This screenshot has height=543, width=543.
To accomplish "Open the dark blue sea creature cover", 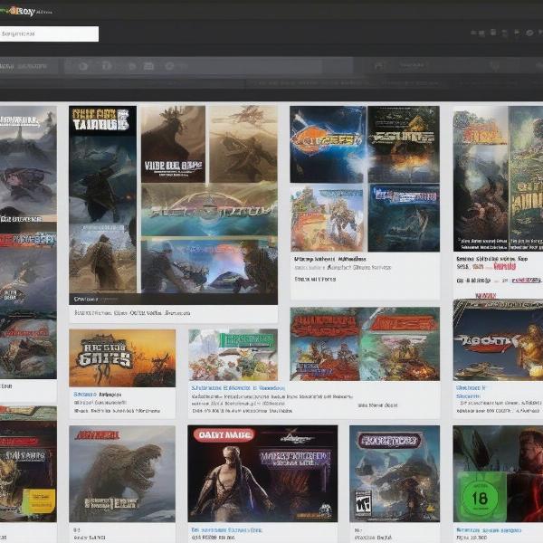I will pos(404,218).
